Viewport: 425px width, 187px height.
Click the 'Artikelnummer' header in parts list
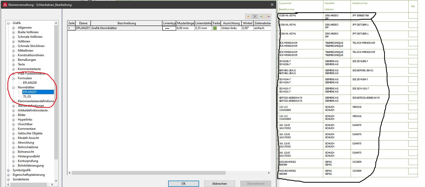(360, 3)
